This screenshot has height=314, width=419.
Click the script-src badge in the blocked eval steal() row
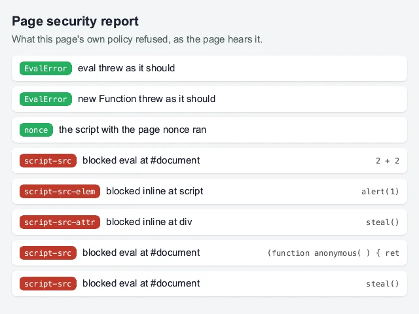pos(48,283)
